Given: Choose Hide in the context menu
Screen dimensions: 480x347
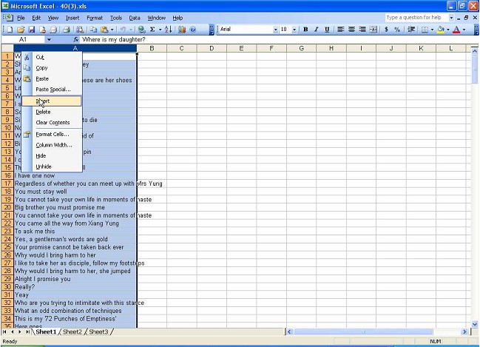Looking at the screenshot, I should pyautogui.click(x=52, y=156).
